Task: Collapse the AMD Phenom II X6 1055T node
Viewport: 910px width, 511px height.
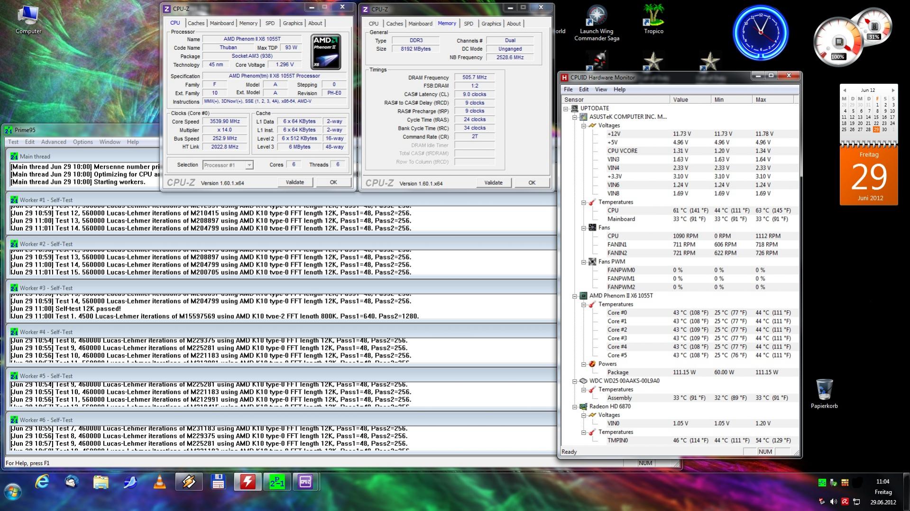Action: click(x=575, y=296)
